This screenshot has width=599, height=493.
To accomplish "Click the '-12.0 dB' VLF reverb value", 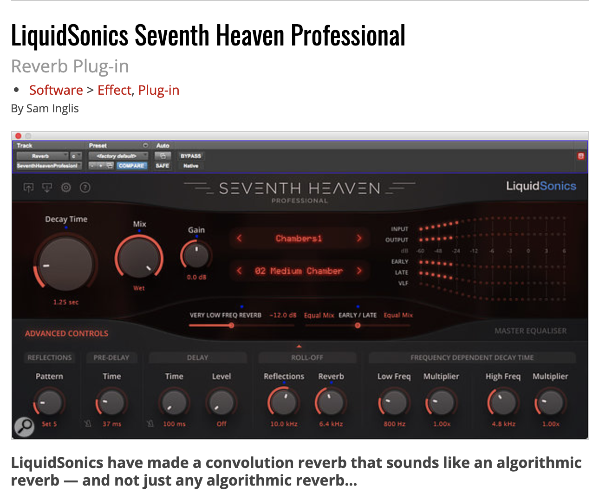I will (283, 315).
